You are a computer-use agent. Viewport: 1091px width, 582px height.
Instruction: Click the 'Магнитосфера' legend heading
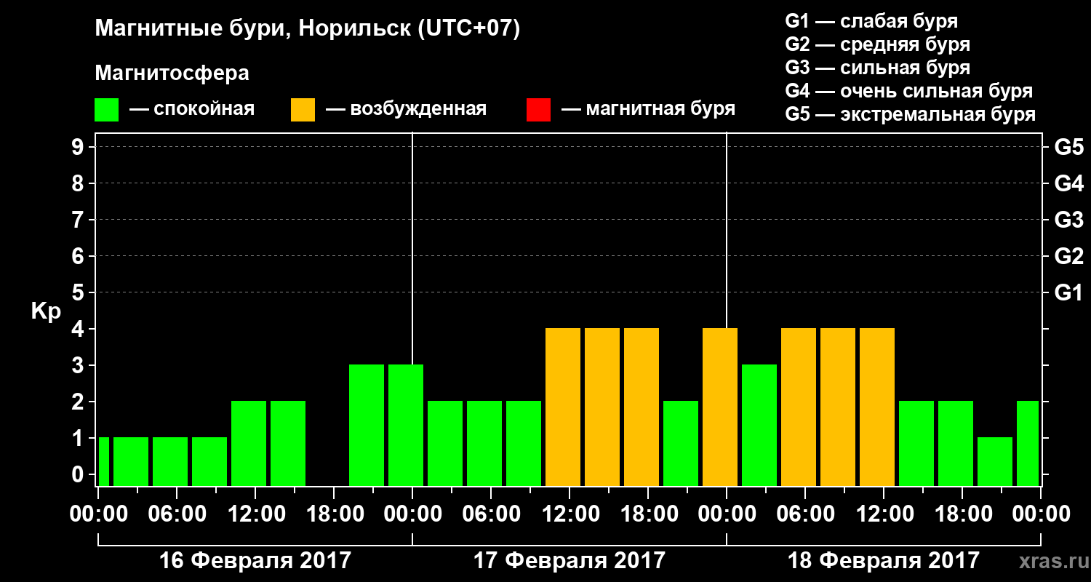(x=172, y=73)
